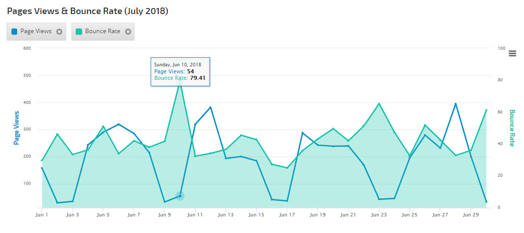Click the blue Page Views color swatch
This screenshot has width=524, height=233.
click(x=15, y=32)
